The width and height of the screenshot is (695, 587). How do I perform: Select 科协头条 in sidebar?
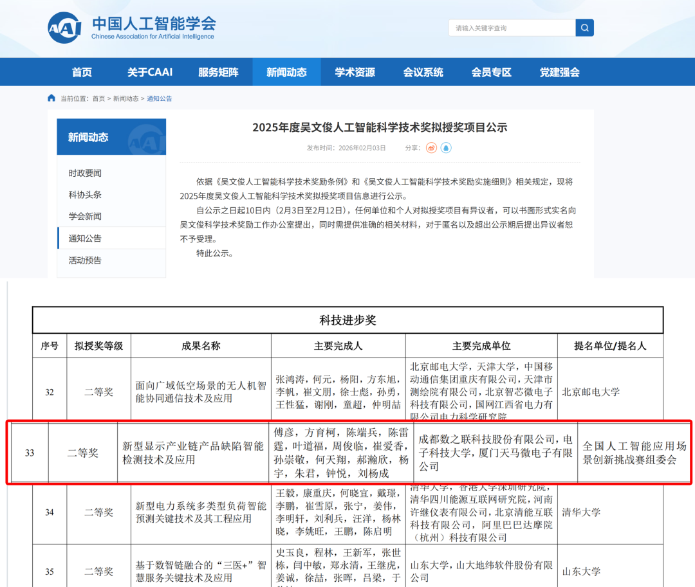coord(85,195)
